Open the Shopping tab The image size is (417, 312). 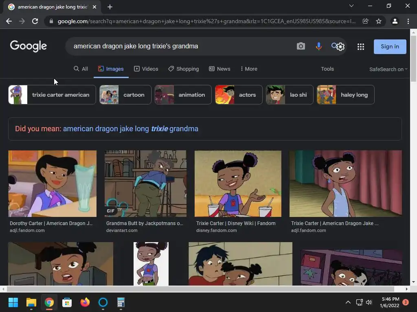click(x=184, y=69)
